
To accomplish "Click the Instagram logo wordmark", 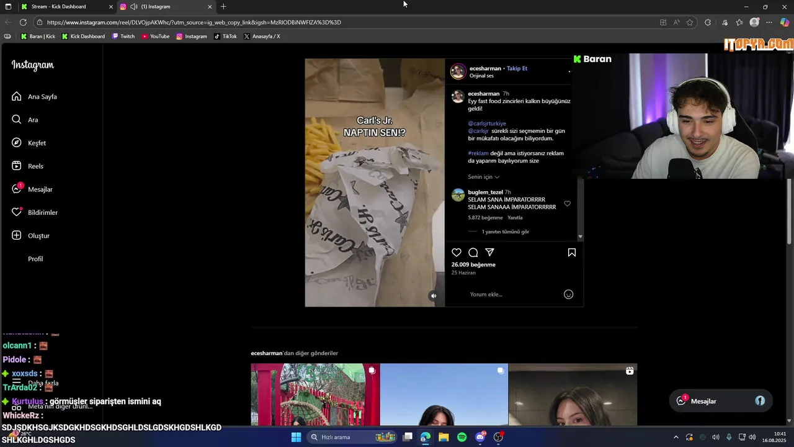I will coord(33,65).
